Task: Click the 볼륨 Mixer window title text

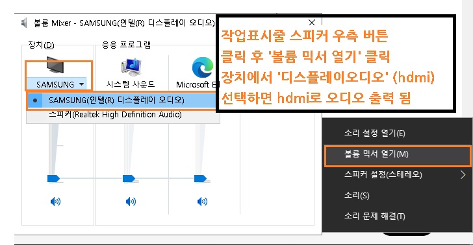Action: [124, 23]
